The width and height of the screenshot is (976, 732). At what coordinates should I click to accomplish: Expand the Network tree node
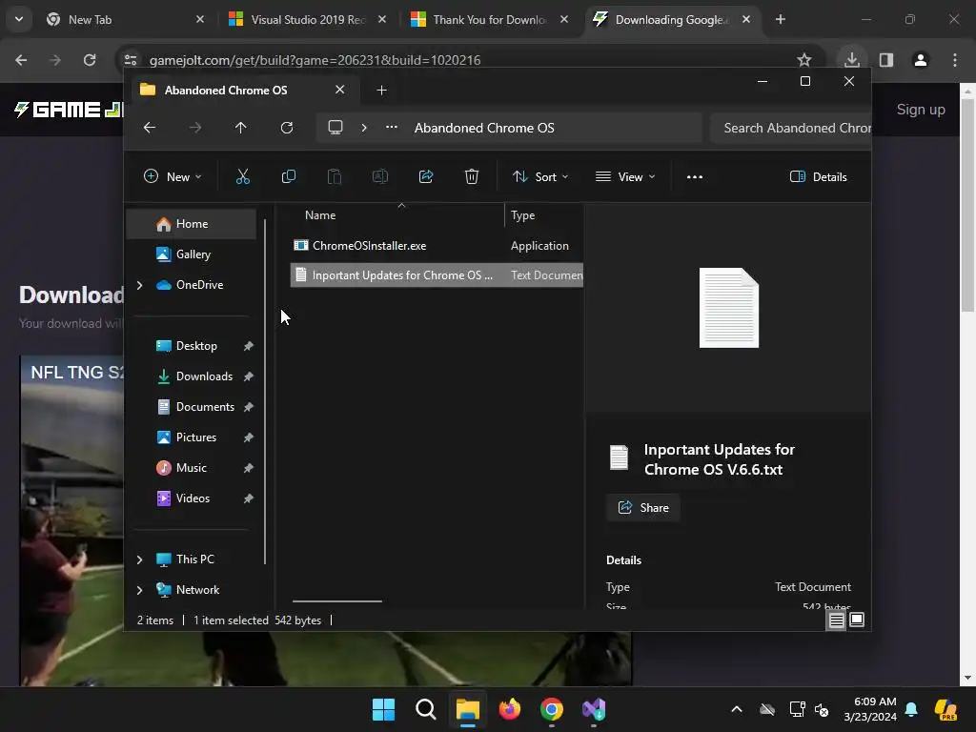[139, 590]
